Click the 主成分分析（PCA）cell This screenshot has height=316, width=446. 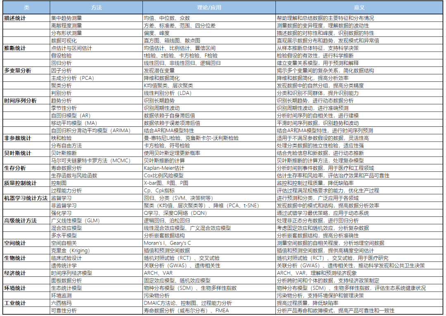tap(96, 78)
